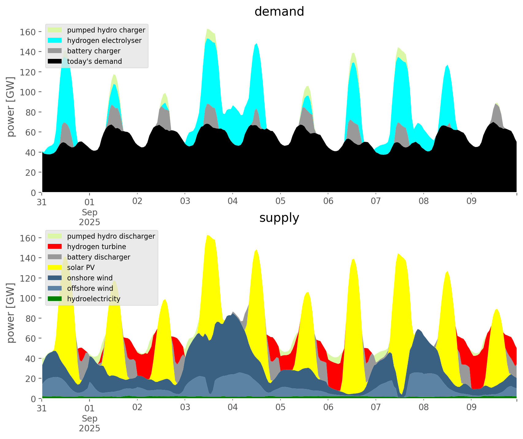Screen dimensions: 523x439
Task: Click the supply chart's power [GW] axis label
Action: 11,313
